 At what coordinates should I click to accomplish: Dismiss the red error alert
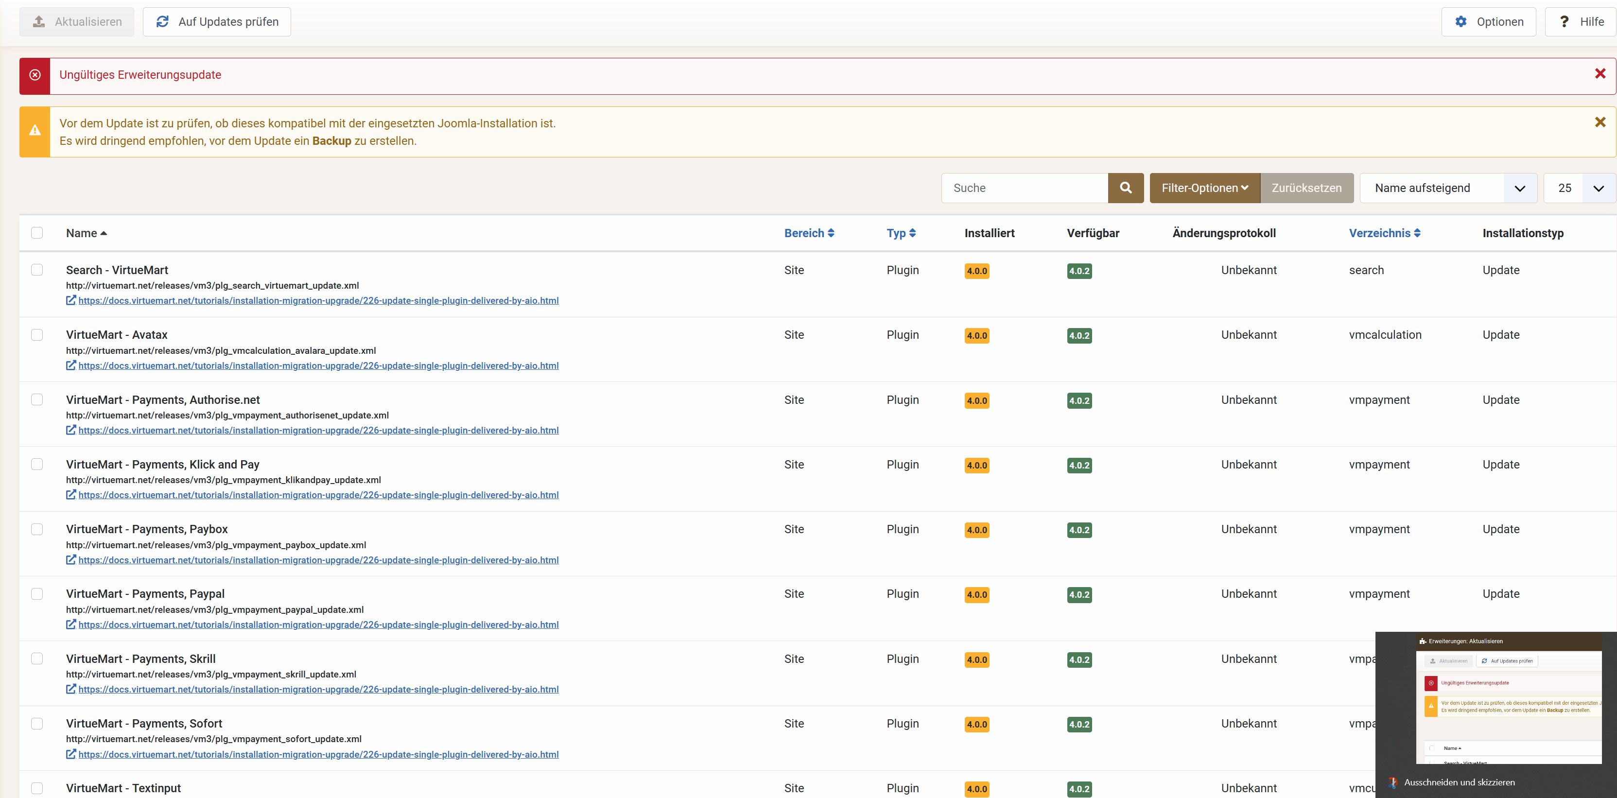1600,74
